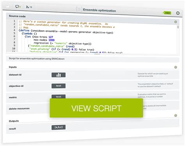Click code line with max-nodes 1999
The image size is (185, 146).
pyautogui.click(x=44, y=40)
